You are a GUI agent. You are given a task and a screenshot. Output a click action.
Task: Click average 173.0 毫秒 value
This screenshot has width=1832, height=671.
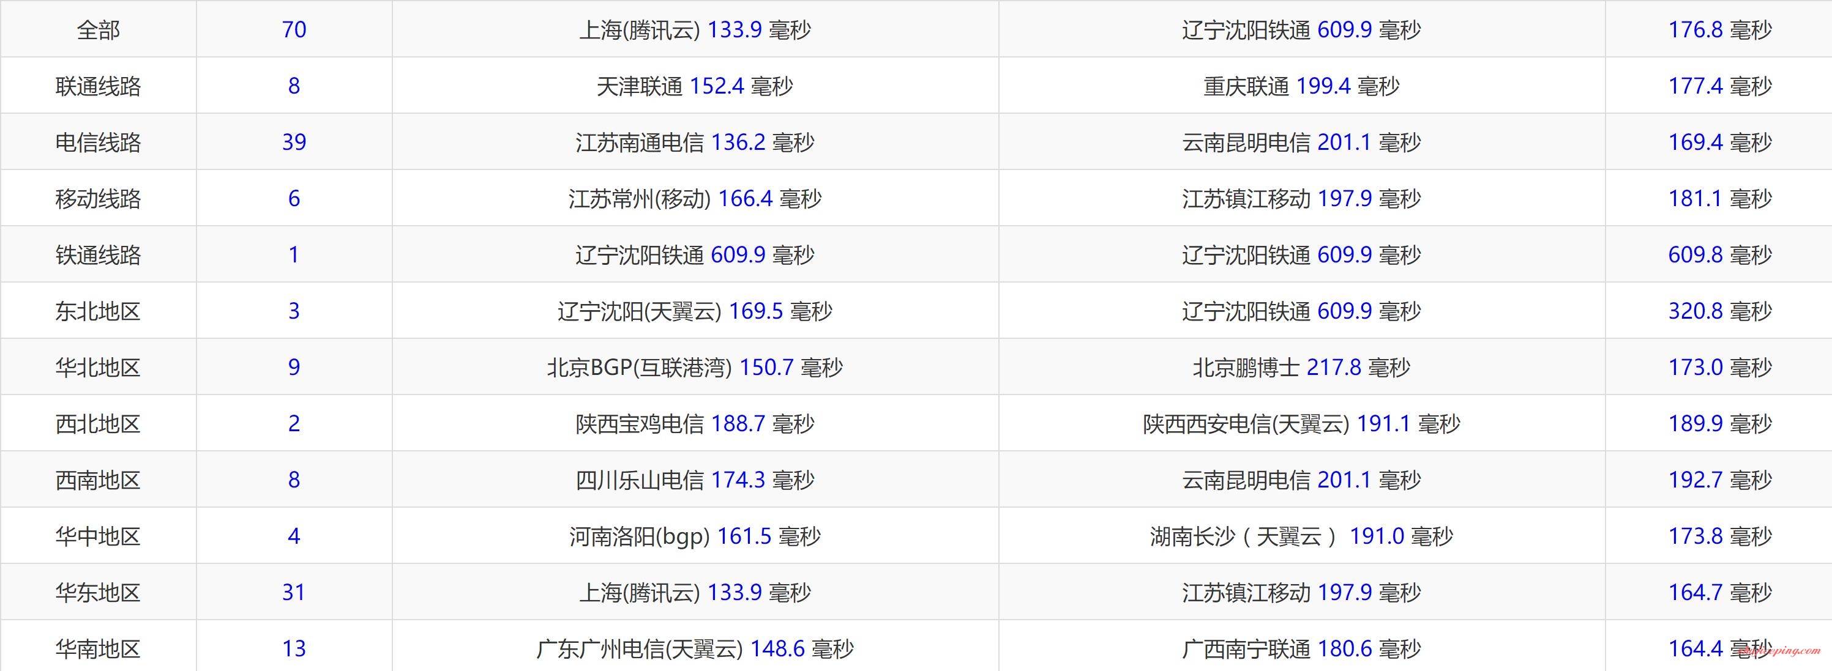coord(1719,367)
